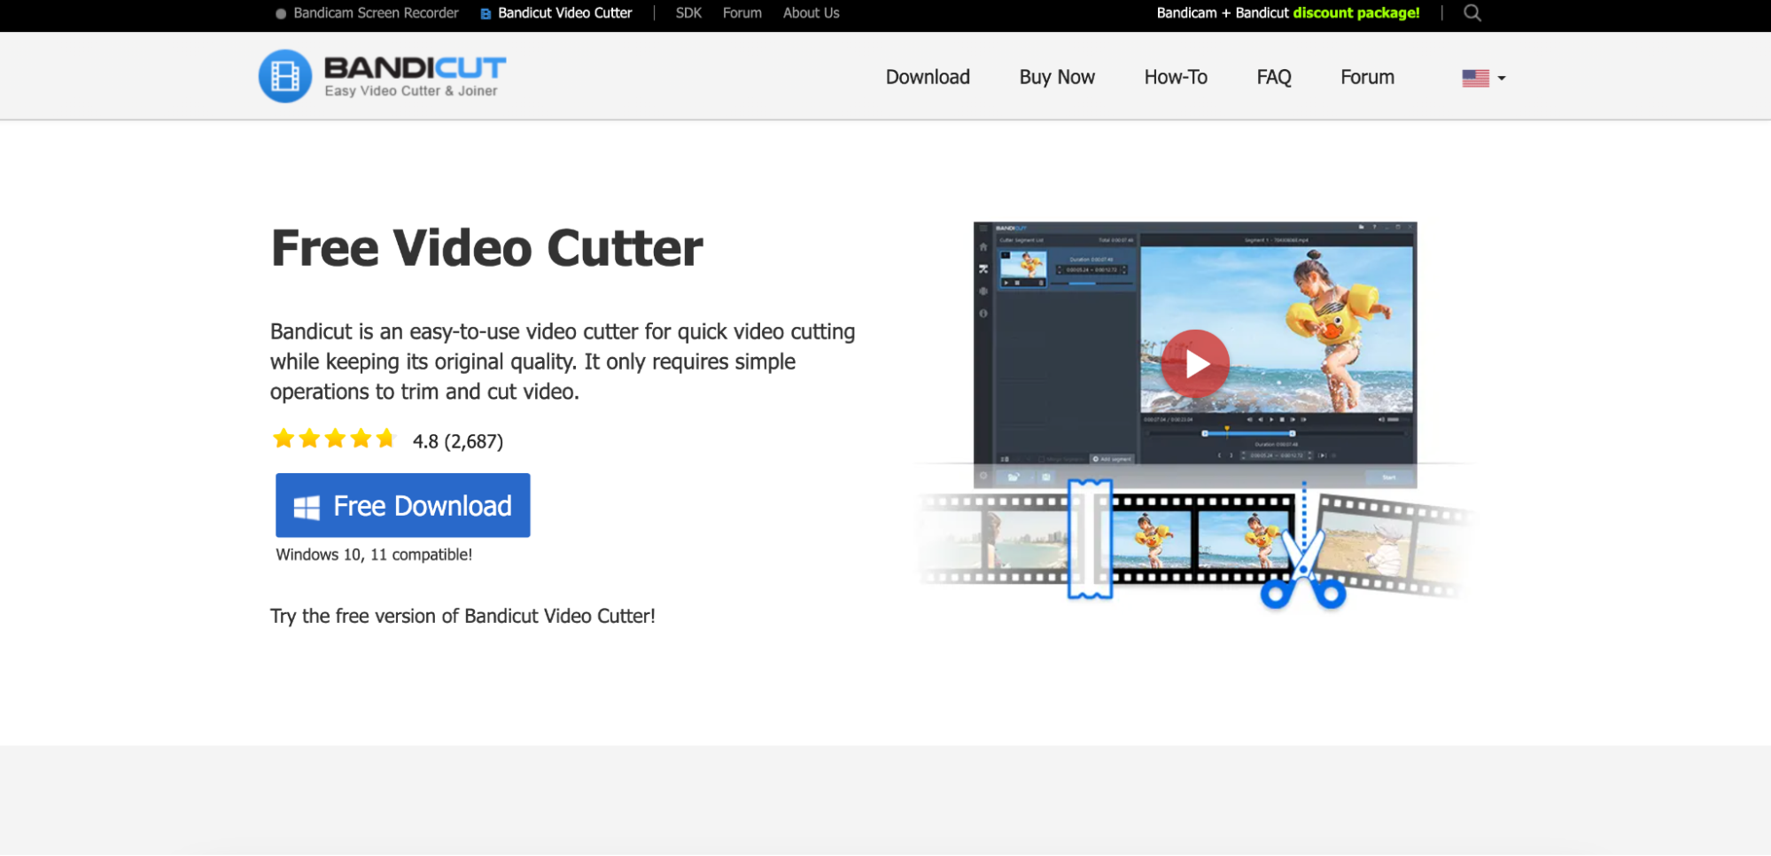
Task: Visit the About Us page
Action: (x=811, y=13)
